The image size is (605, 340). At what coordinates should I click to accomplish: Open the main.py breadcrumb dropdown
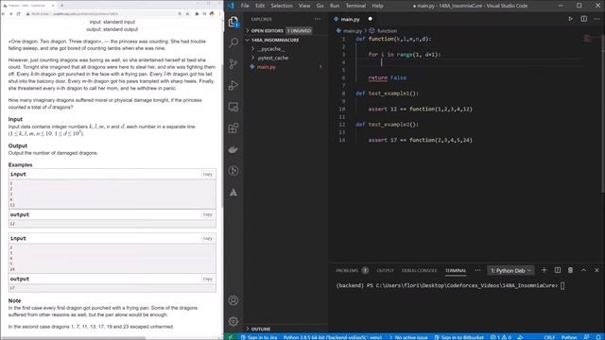point(349,30)
